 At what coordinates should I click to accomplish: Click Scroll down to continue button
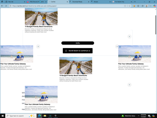tap(78, 51)
